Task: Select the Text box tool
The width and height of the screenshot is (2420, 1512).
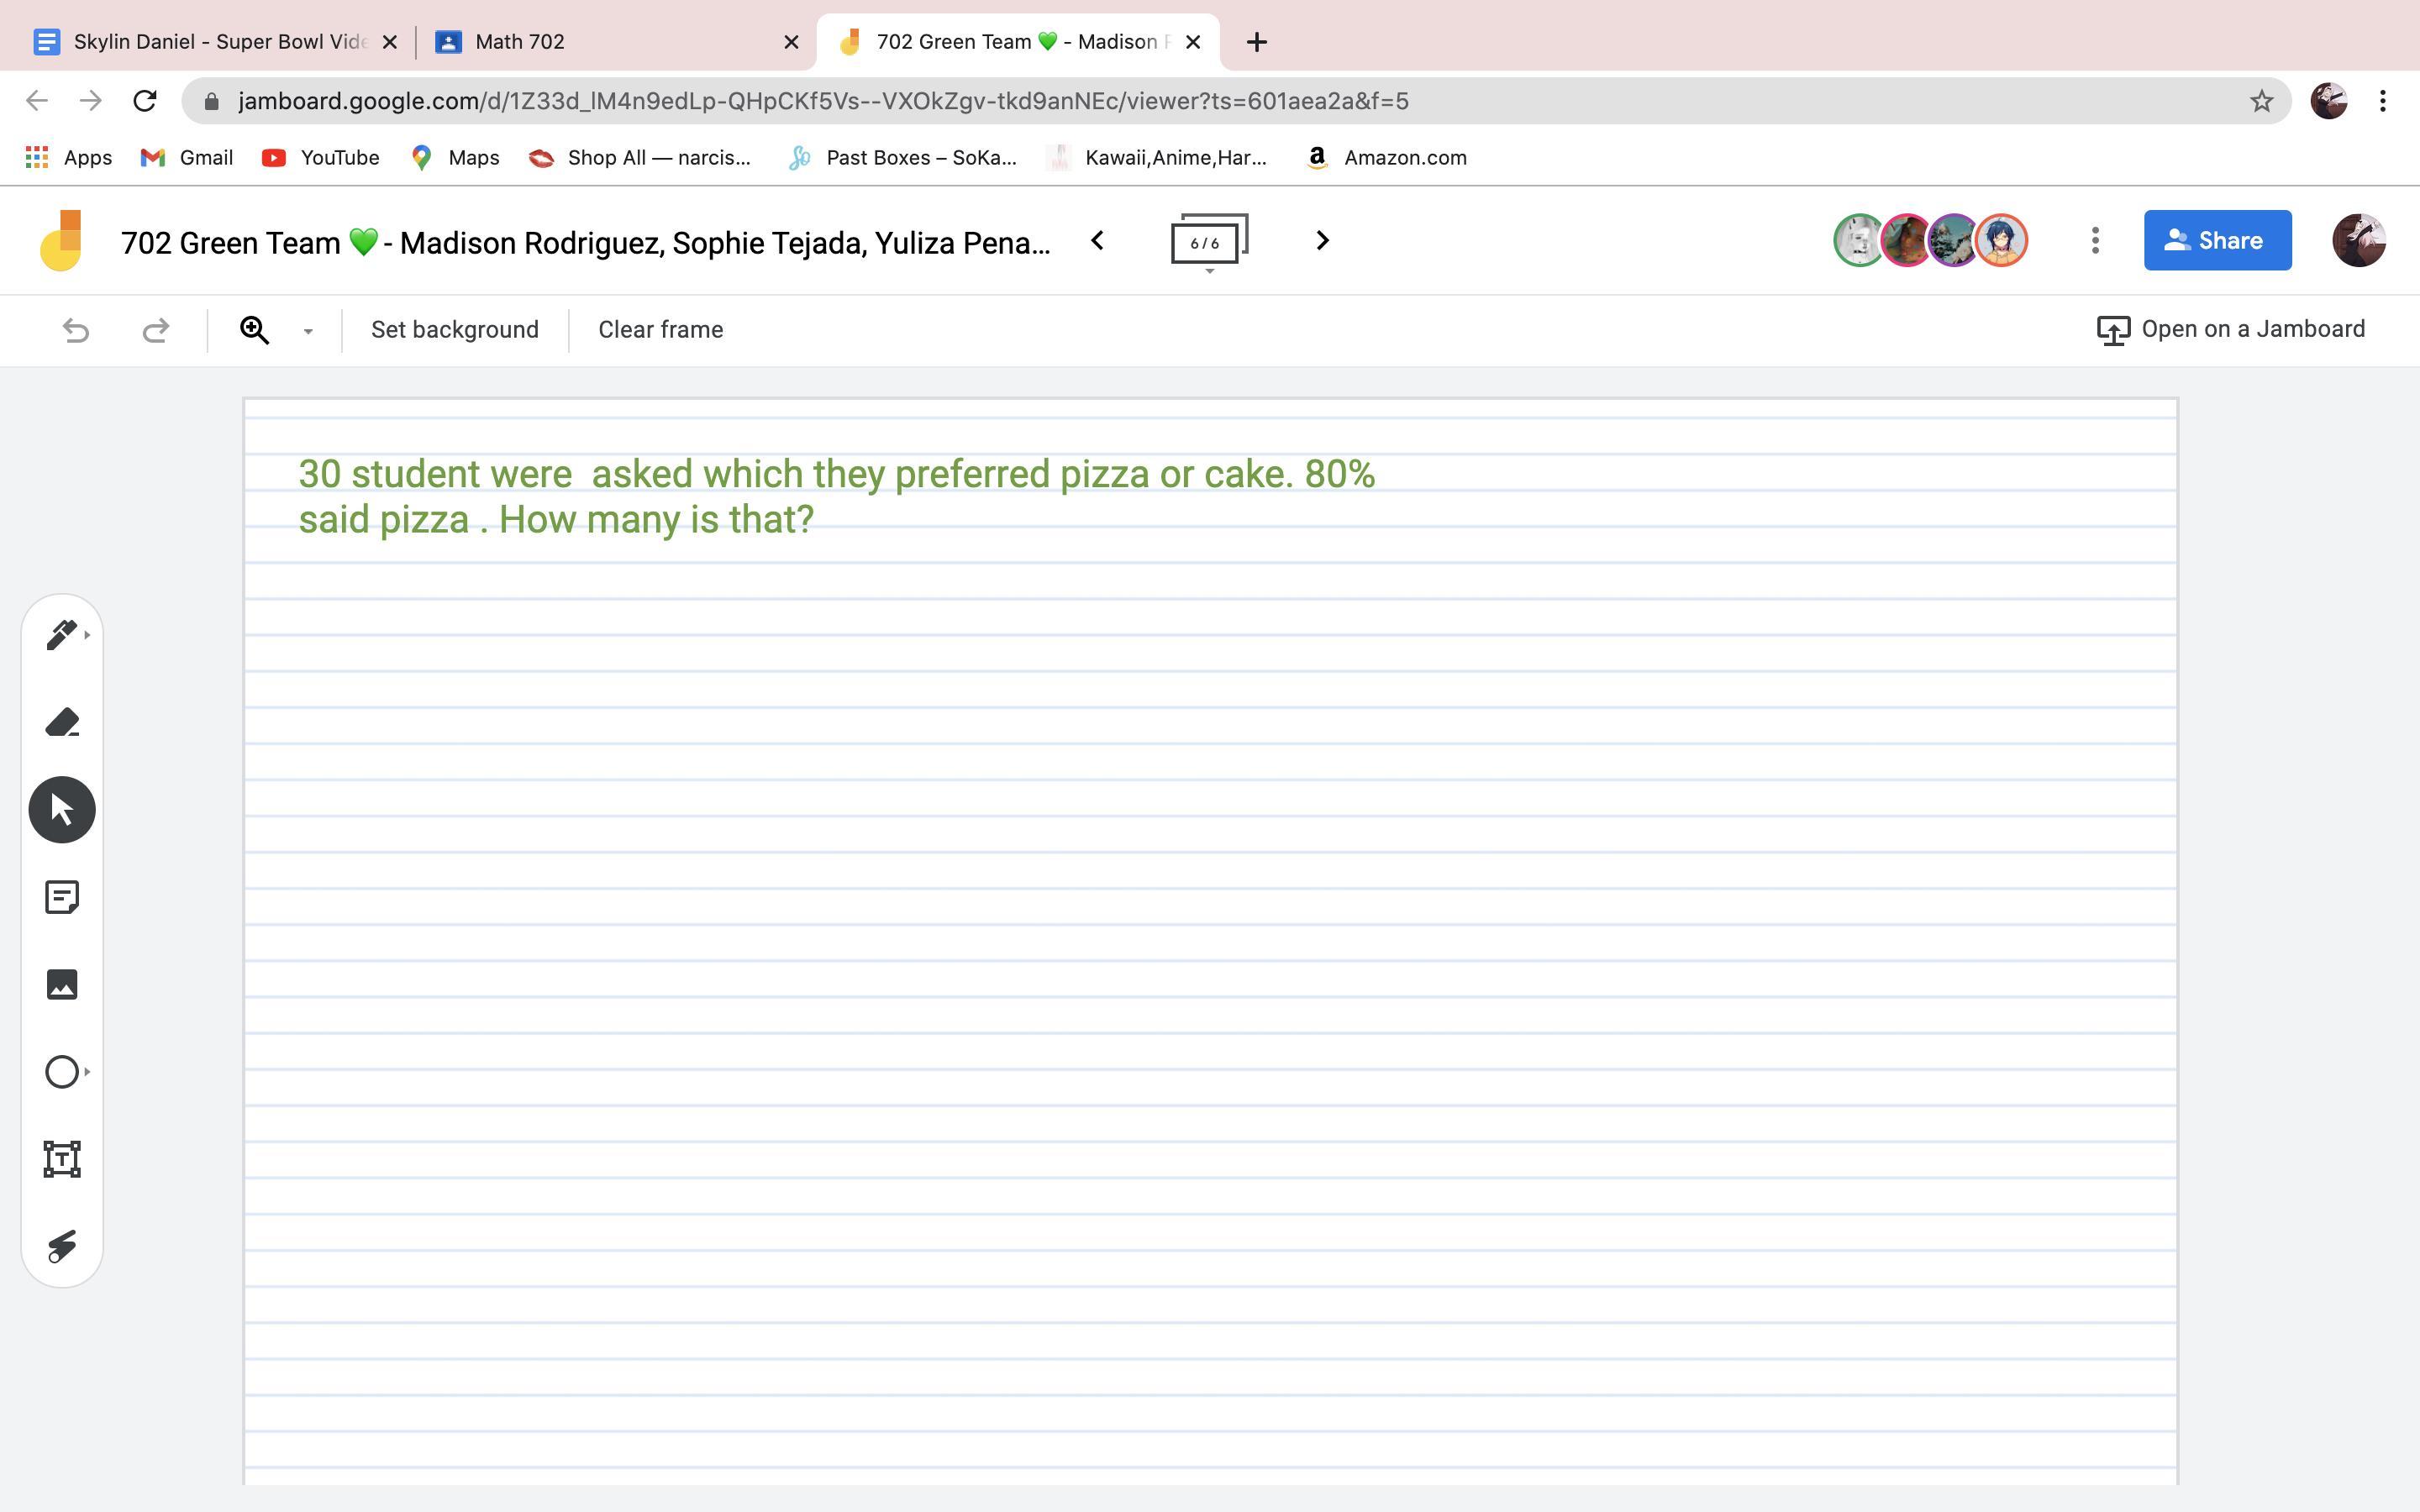Action: pos(62,1159)
